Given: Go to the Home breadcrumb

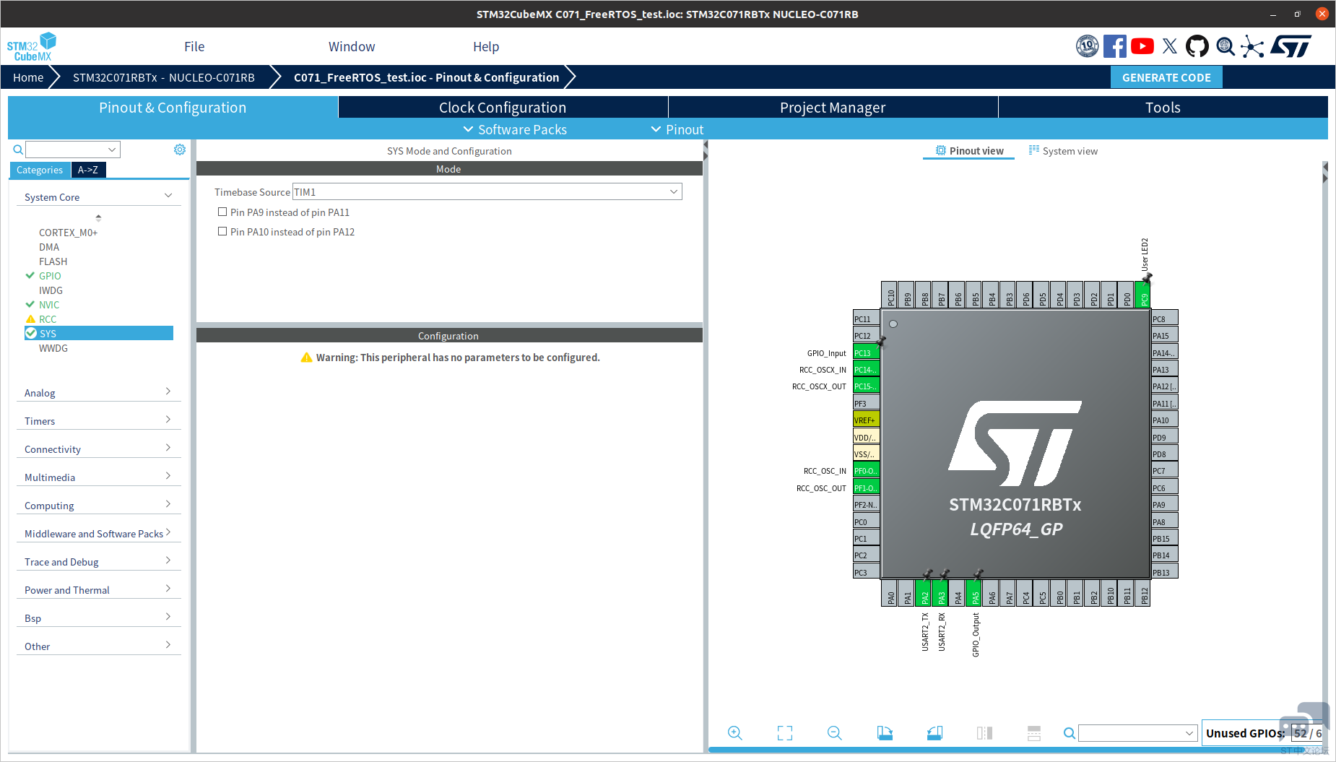Looking at the screenshot, I should [x=28, y=77].
